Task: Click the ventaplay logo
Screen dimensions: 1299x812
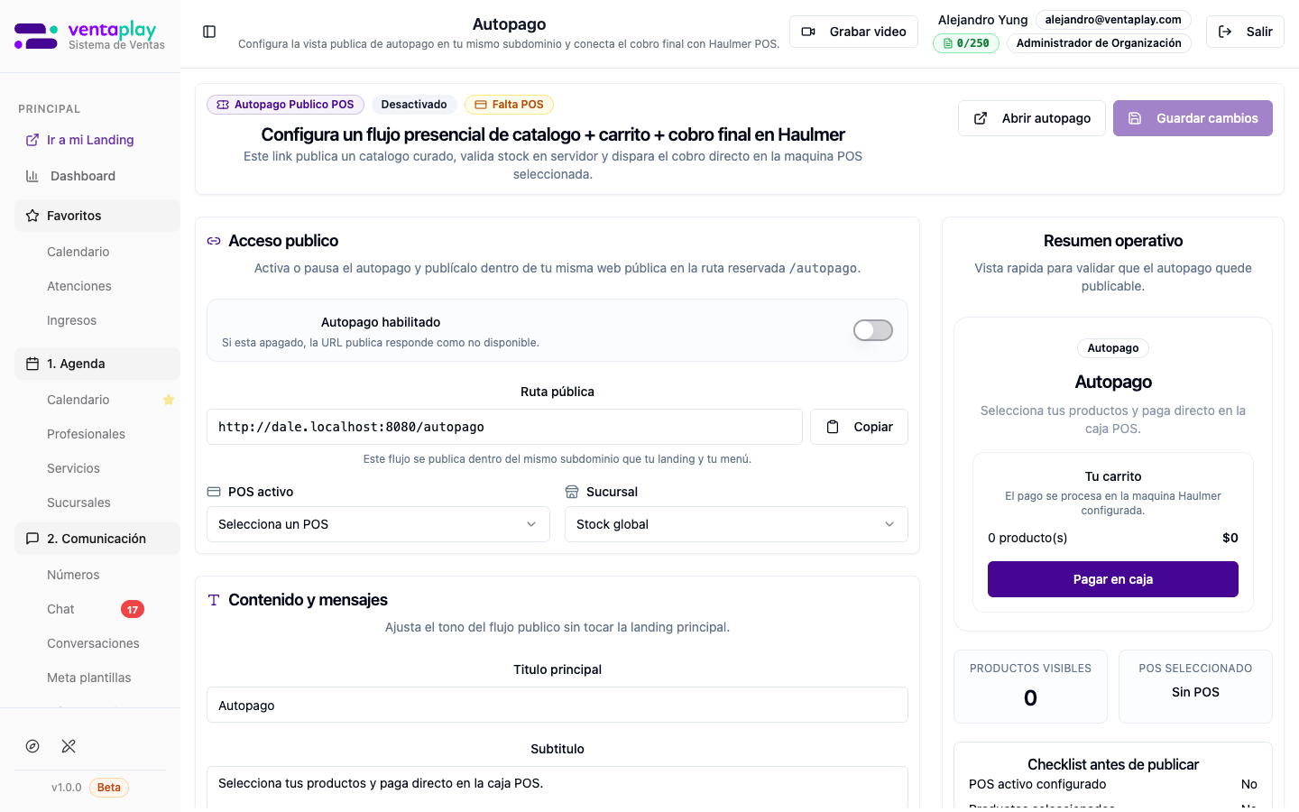Action: pos(89,36)
